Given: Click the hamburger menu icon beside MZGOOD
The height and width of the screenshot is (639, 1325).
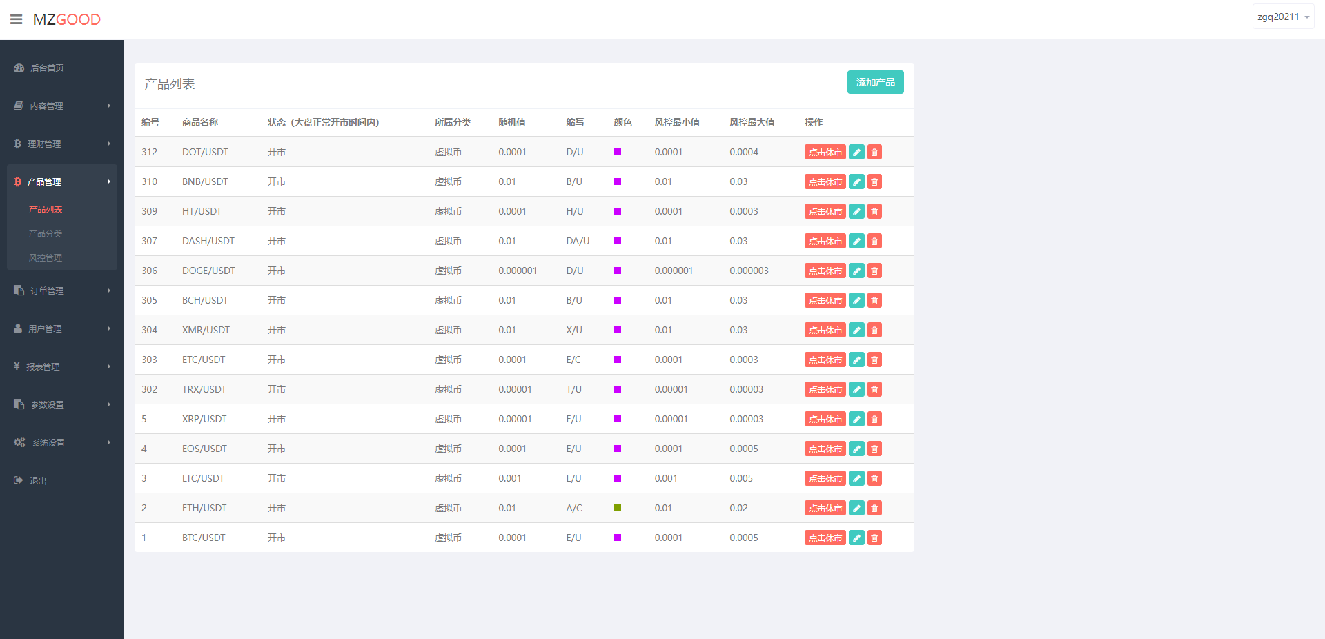Looking at the screenshot, I should [16, 19].
